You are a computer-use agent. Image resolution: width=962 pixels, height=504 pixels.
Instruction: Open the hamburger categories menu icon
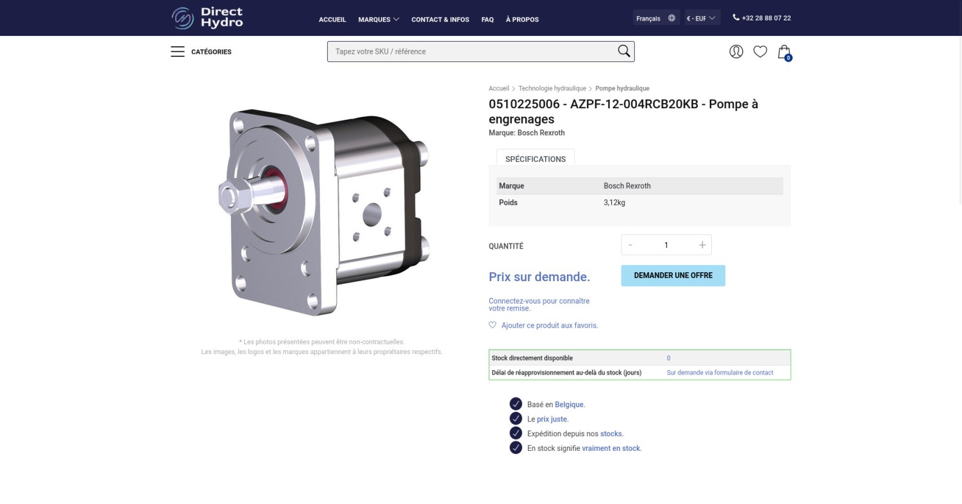click(178, 52)
